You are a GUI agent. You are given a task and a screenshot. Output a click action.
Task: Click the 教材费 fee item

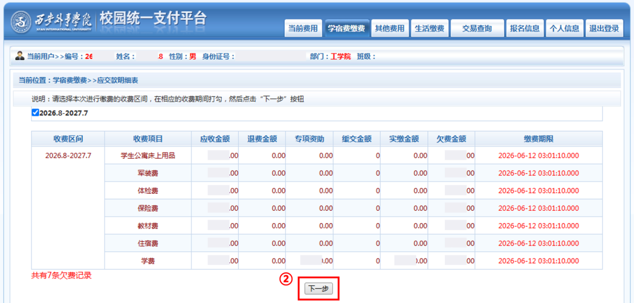[148, 225]
